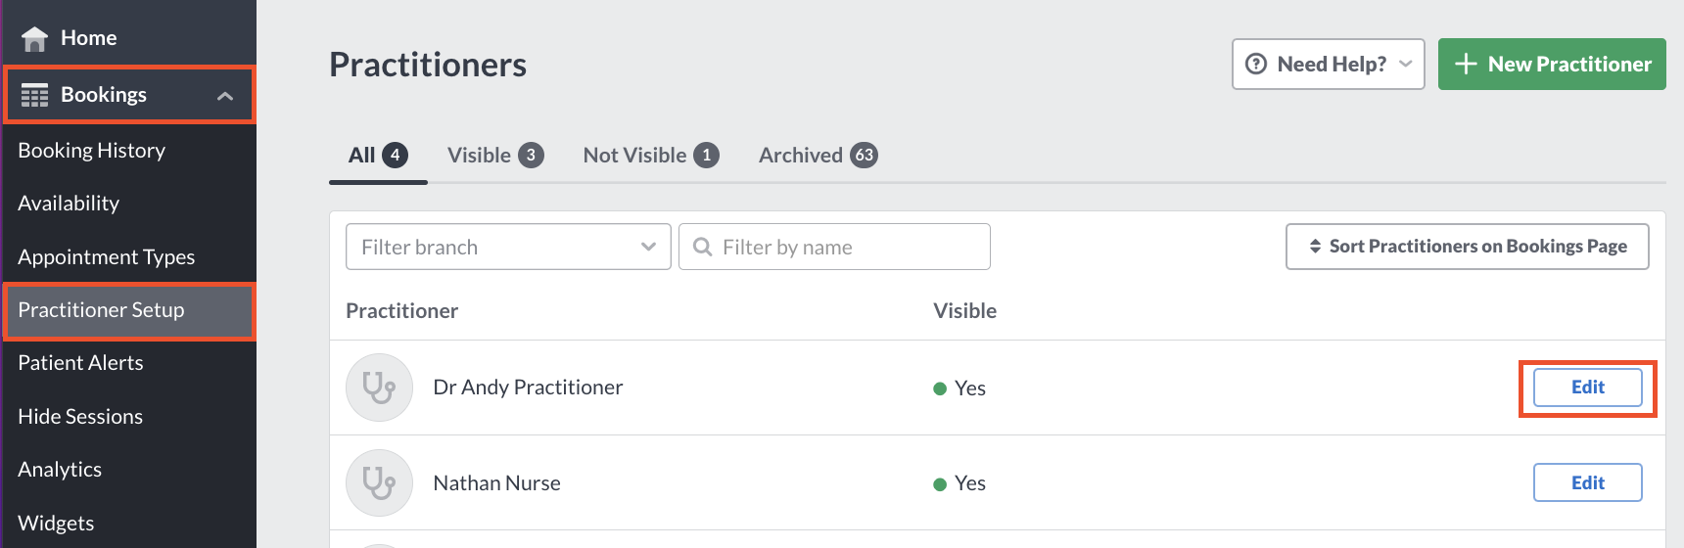Screen dimensions: 1684x548
Task: Click Nathan Nurse's stethoscope avatar
Action: tap(379, 482)
